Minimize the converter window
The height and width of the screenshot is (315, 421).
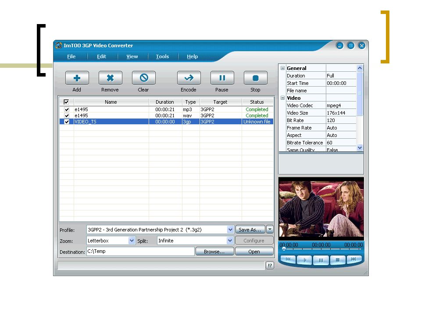(339, 45)
